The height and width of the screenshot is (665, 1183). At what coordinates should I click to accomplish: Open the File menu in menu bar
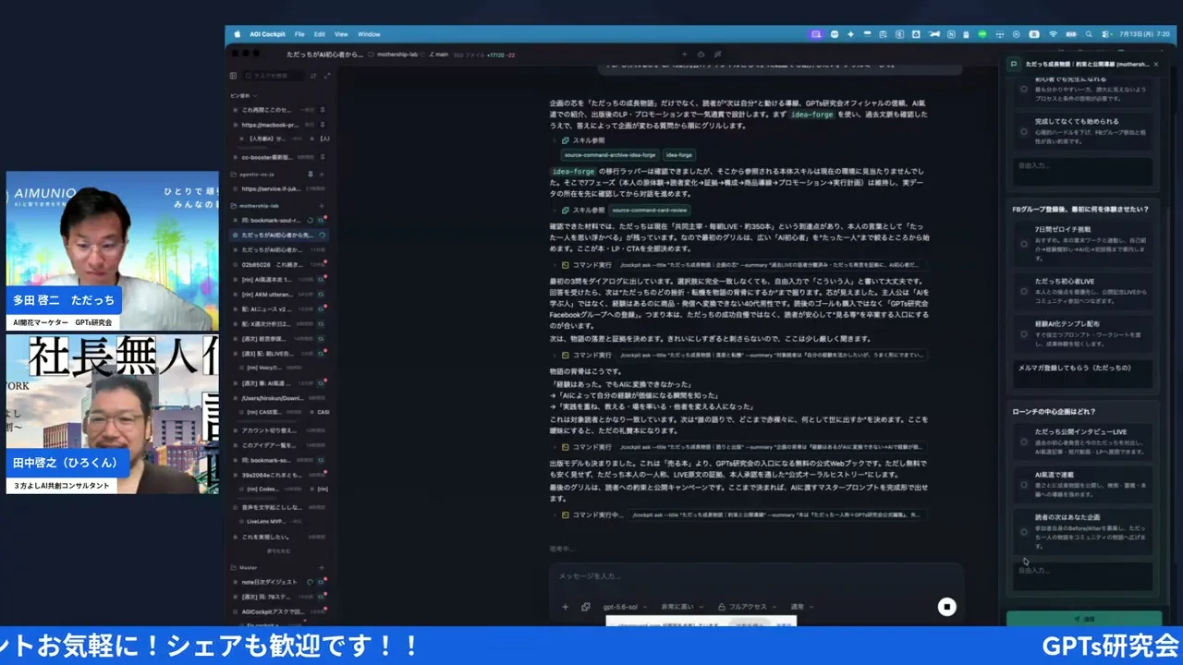point(299,34)
